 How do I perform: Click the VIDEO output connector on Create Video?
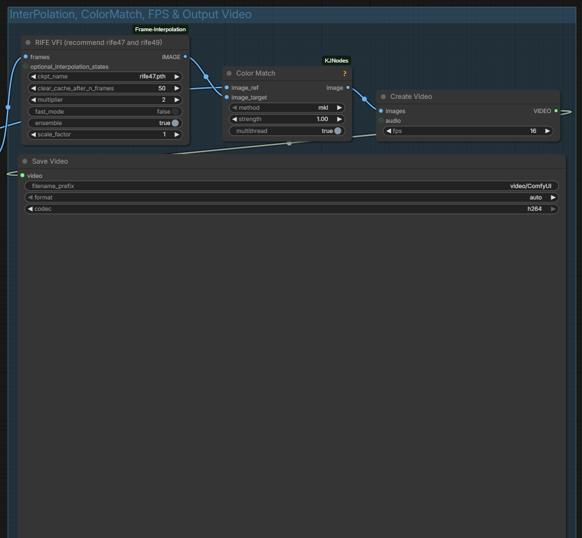click(556, 111)
